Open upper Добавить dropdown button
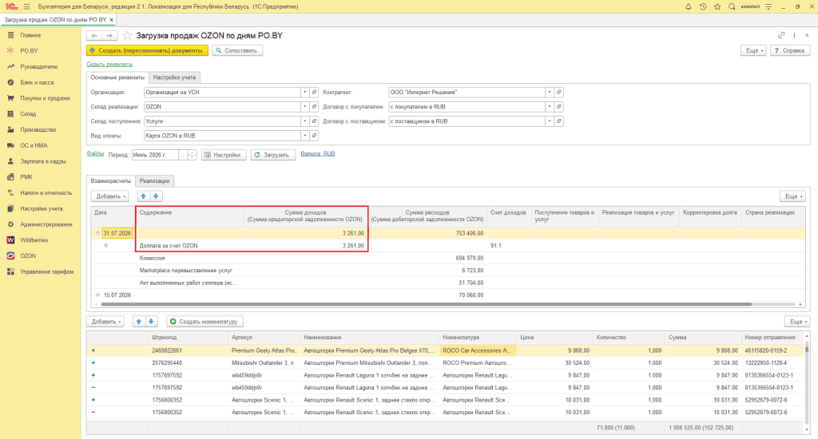This screenshot has width=818, height=439. click(x=110, y=196)
